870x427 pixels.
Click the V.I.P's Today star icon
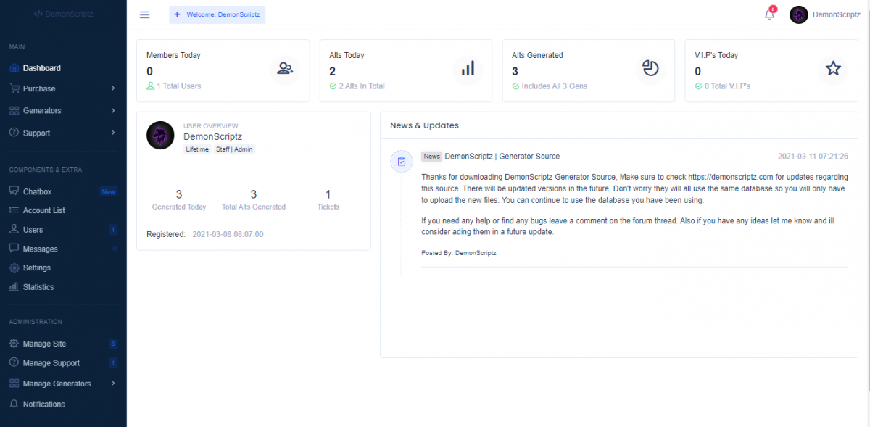[833, 69]
